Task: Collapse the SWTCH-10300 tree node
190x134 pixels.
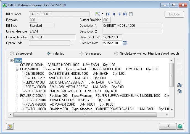Action: click(22, 109)
